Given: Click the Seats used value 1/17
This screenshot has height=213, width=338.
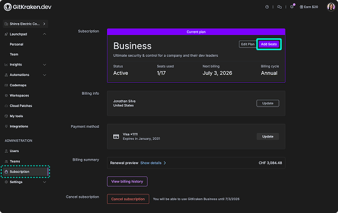Looking at the screenshot, I should (161, 73).
